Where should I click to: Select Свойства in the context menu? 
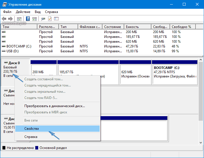point(31,129)
